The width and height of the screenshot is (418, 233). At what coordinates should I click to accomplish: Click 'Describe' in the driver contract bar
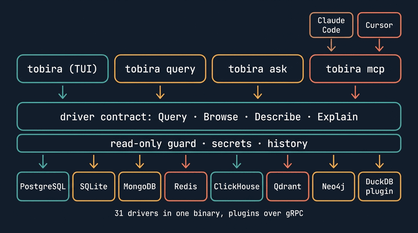tap(278, 117)
